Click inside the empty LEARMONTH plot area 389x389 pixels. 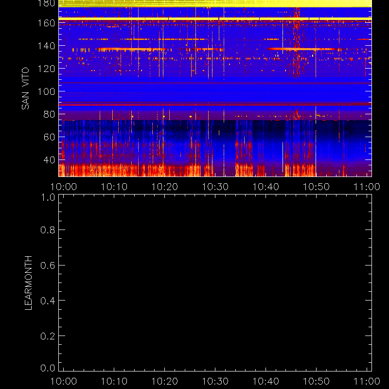215,283
